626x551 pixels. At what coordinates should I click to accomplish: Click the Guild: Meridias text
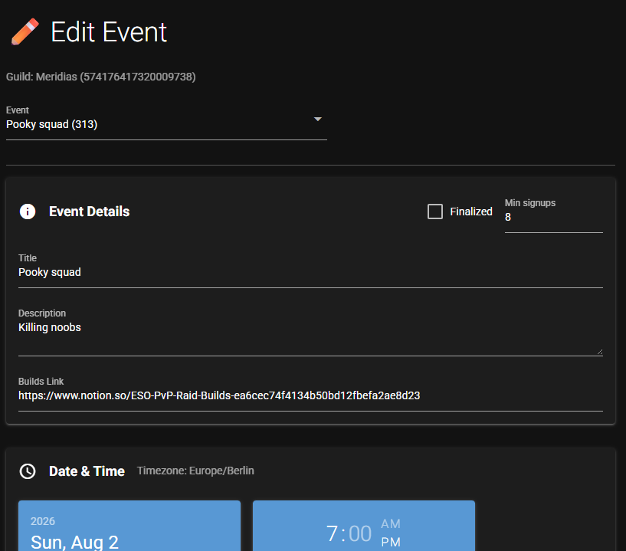pyautogui.click(x=100, y=77)
